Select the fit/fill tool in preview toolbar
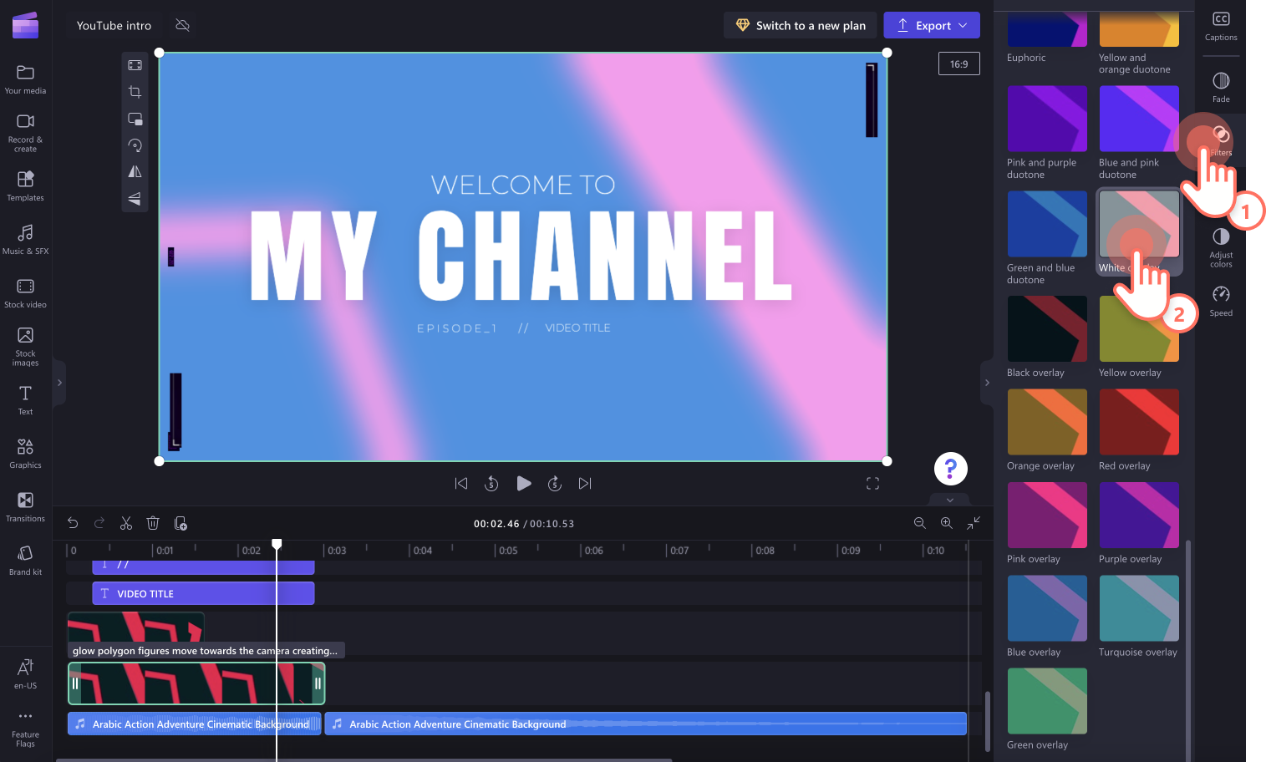This screenshot has height=762, width=1266. coord(135,65)
